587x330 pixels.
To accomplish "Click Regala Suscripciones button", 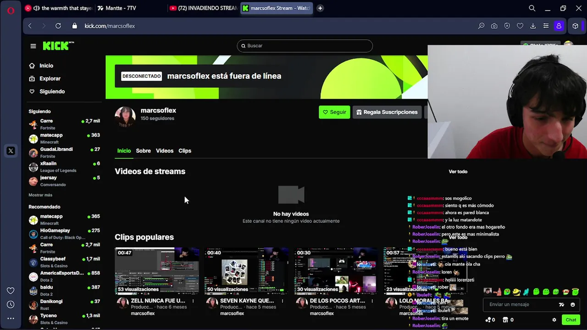I will point(387,112).
